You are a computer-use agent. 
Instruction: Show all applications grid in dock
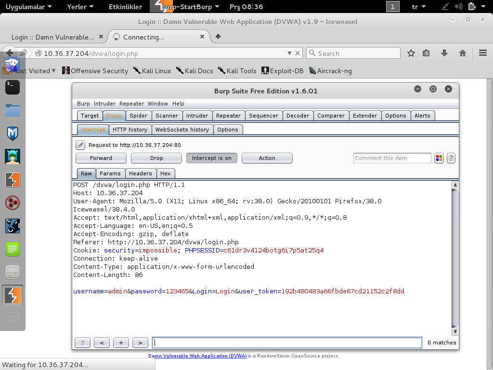(x=13, y=318)
